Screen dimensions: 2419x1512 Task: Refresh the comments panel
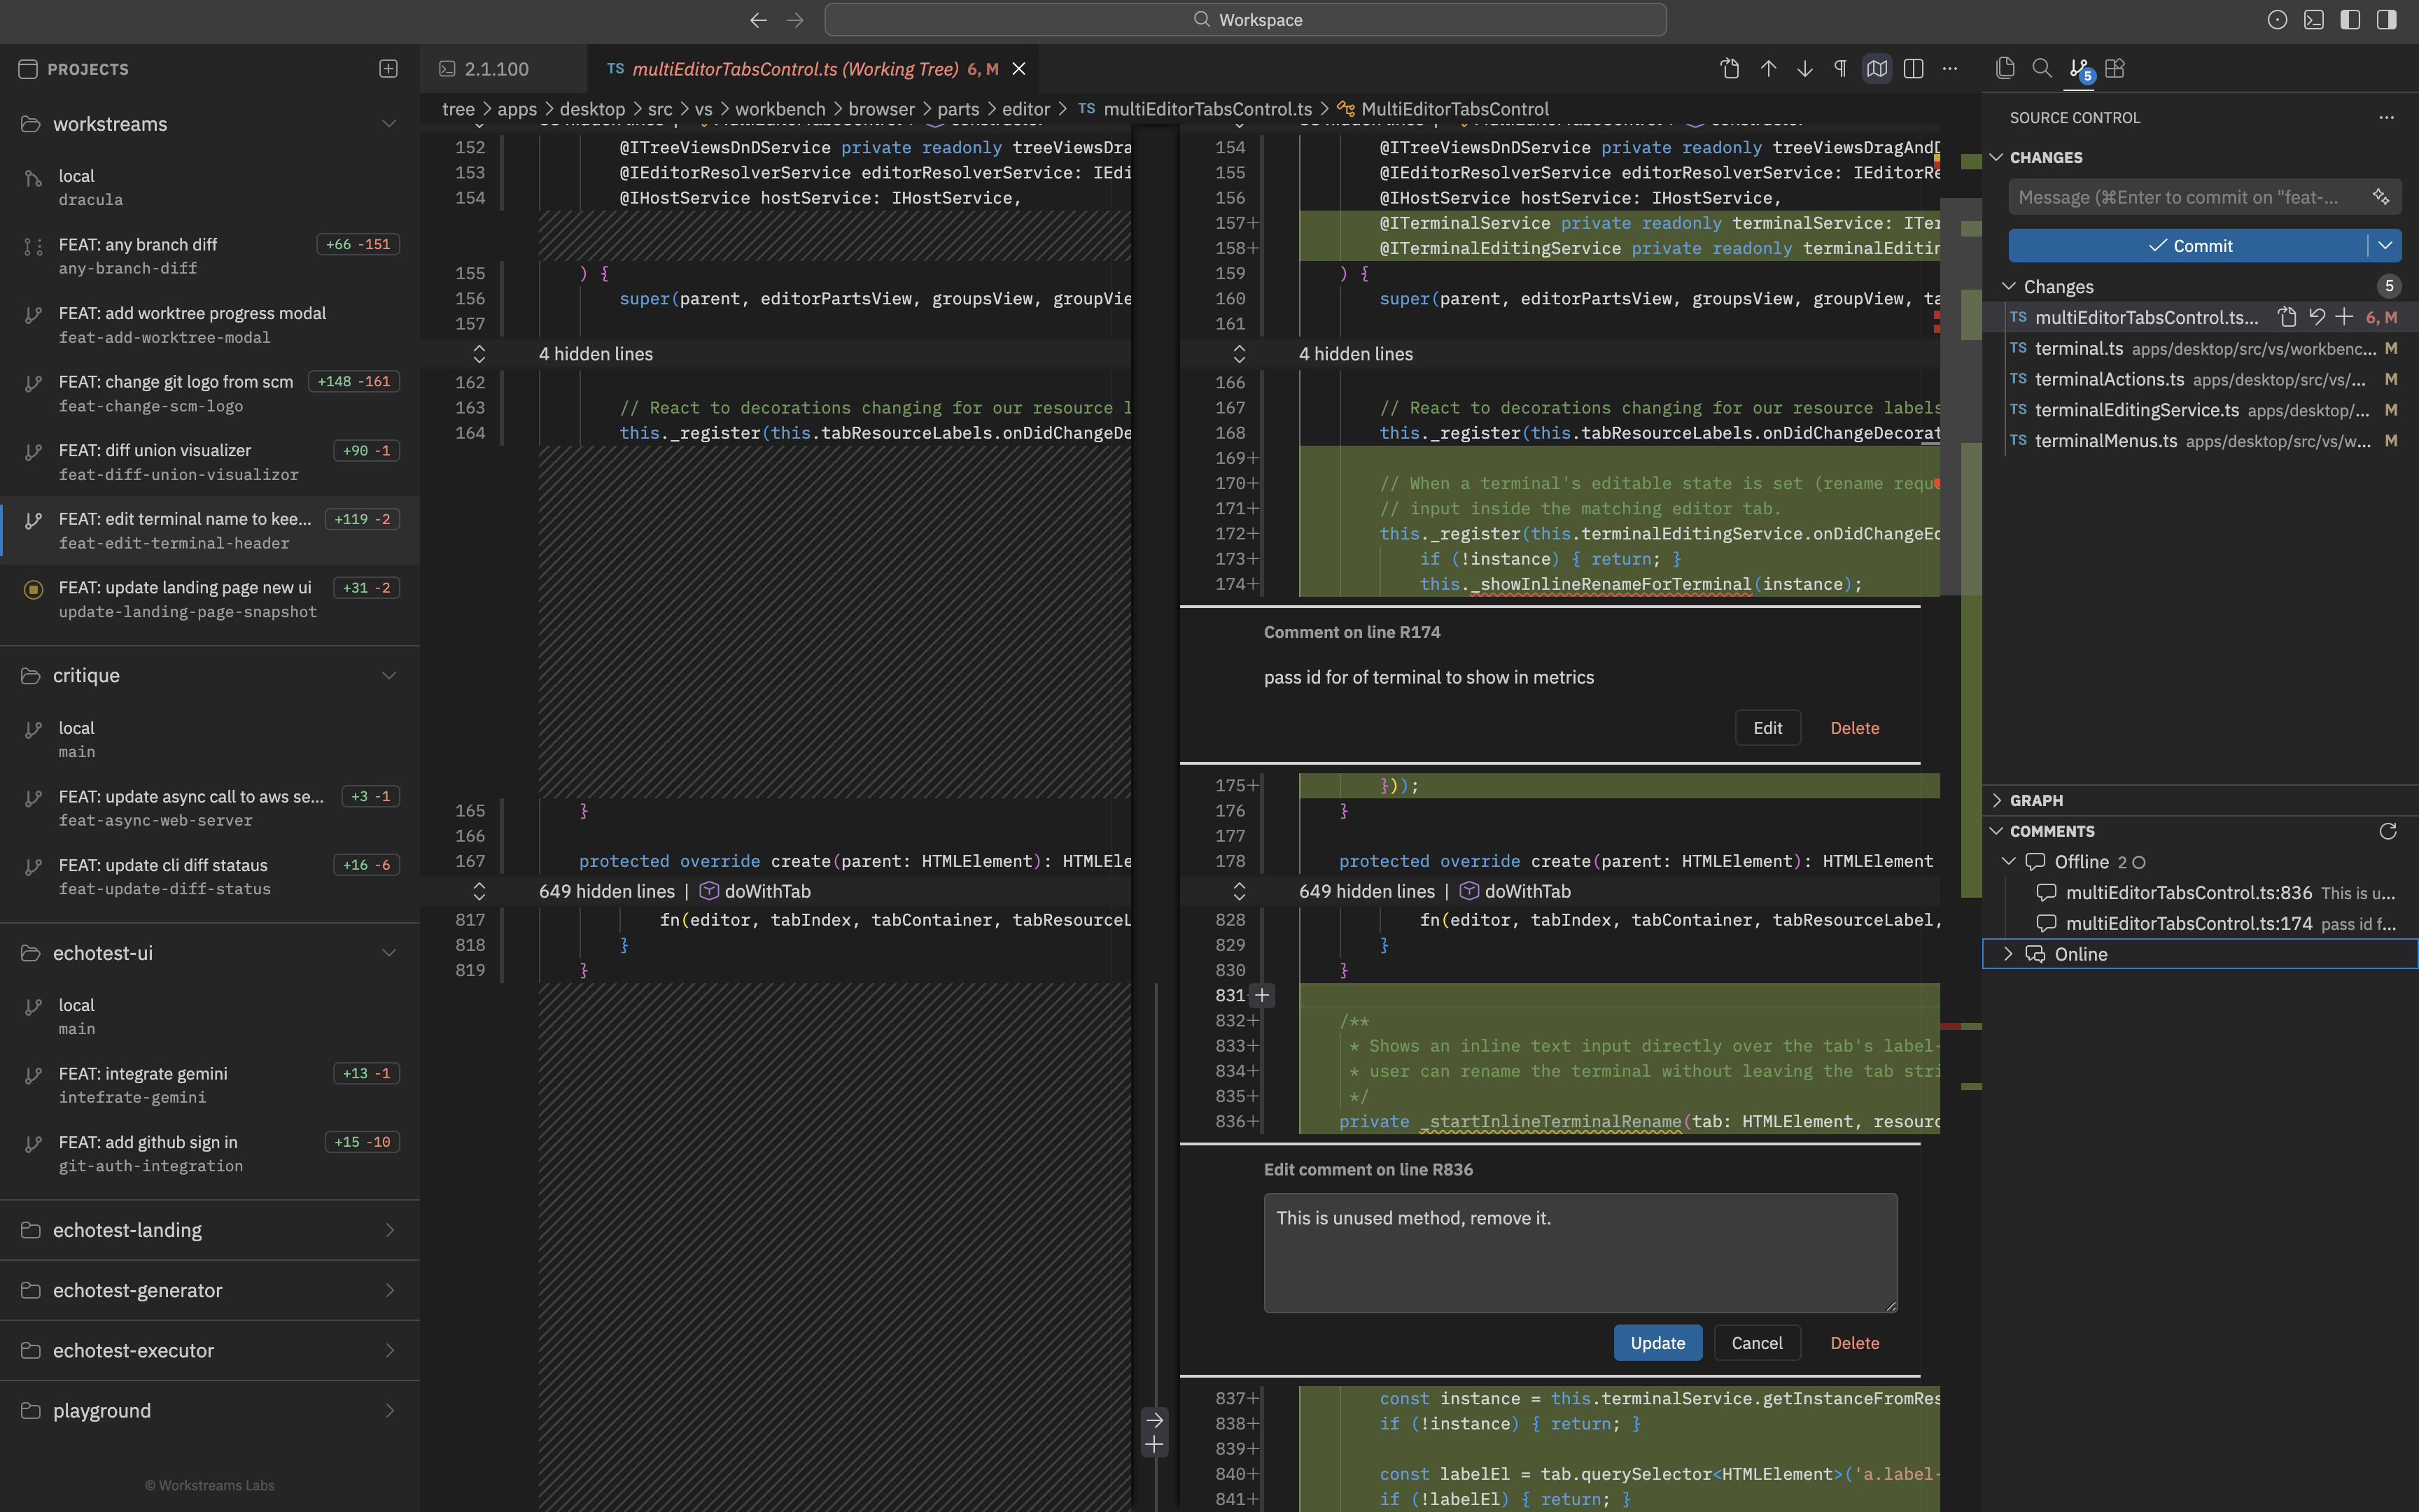point(2388,831)
